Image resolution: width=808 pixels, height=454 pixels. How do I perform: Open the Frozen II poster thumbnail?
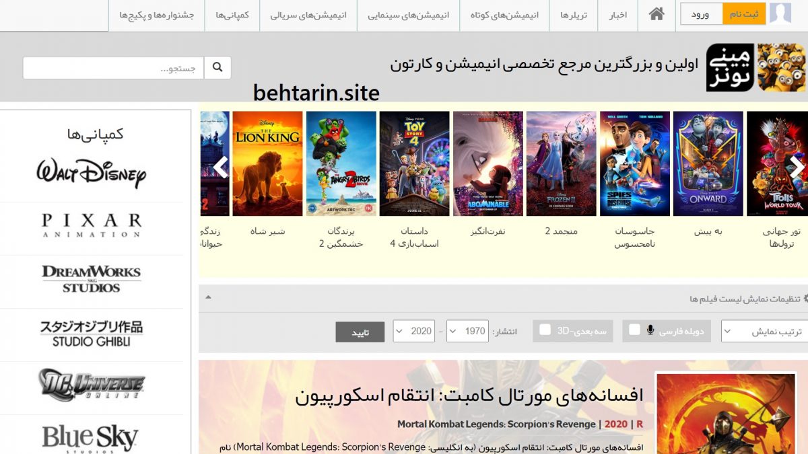[x=561, y=163]
